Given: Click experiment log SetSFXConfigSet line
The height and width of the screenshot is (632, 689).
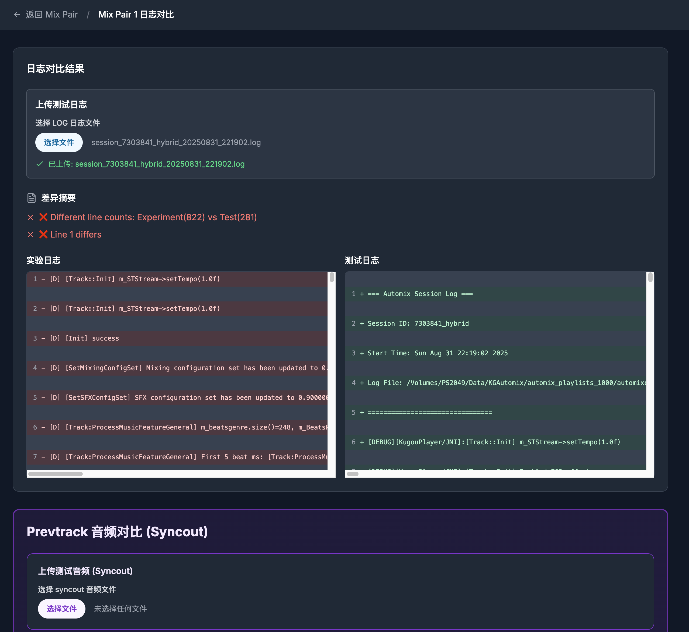Looking at the screenshot, I should click(x=177, y=398).
